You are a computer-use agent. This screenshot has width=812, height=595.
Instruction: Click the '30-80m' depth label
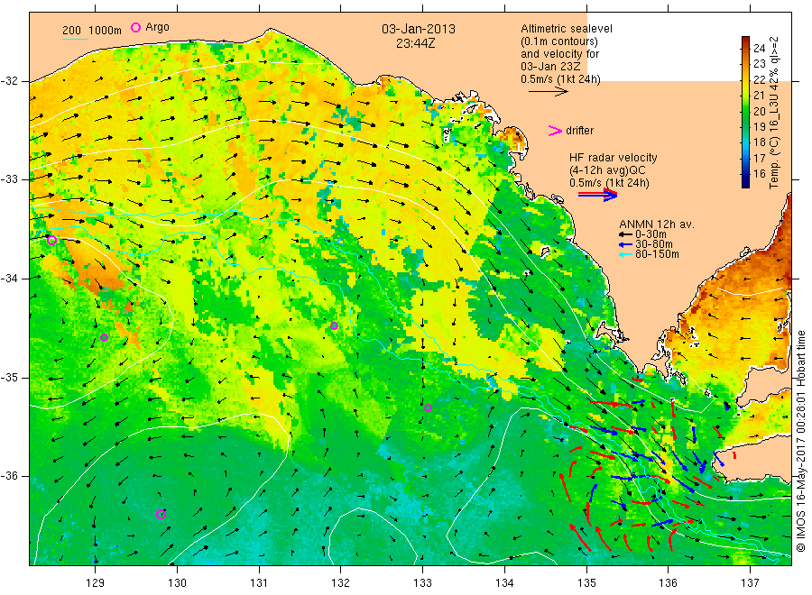point(654,244)
